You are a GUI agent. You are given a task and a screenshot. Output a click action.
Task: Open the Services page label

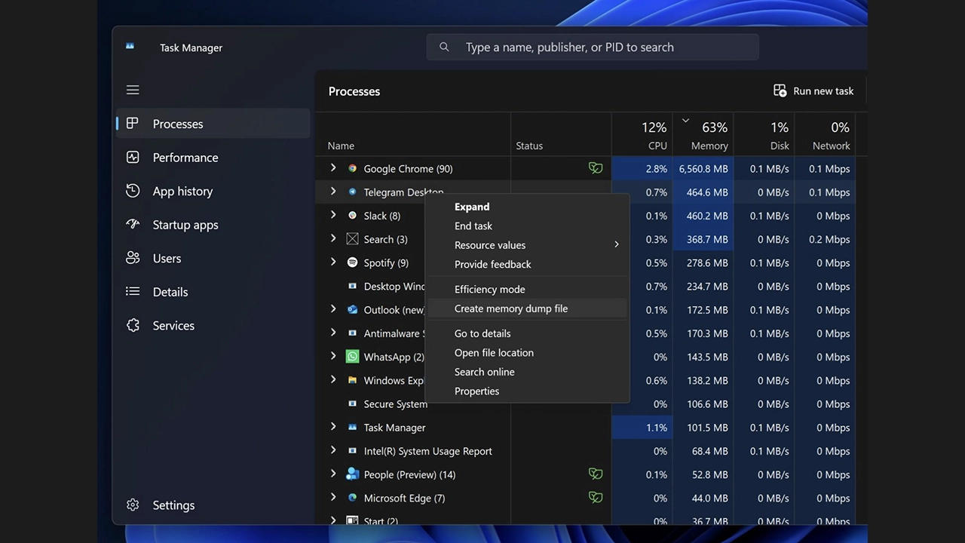point(173,325)
